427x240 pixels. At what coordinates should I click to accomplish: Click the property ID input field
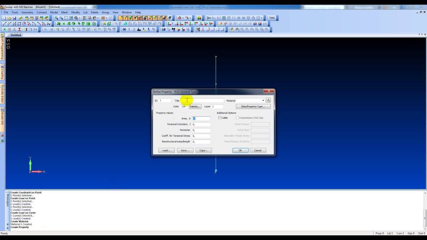165,100
